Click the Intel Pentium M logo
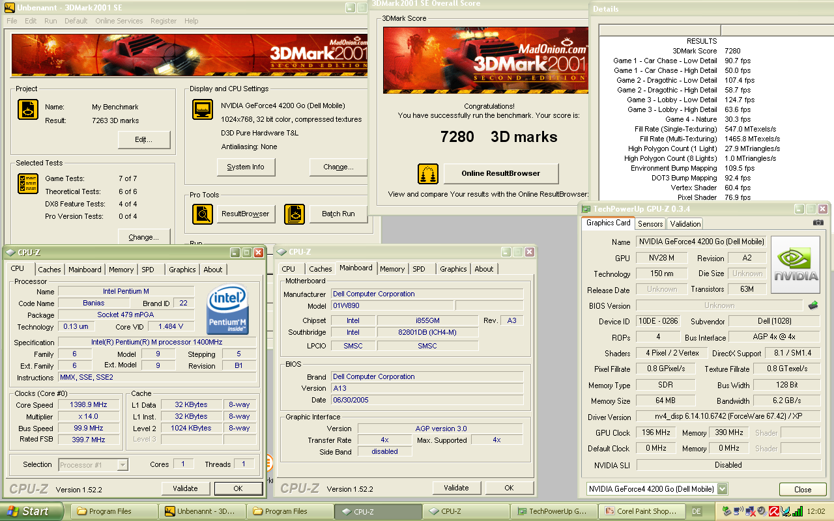 click(x=227, y=309)
